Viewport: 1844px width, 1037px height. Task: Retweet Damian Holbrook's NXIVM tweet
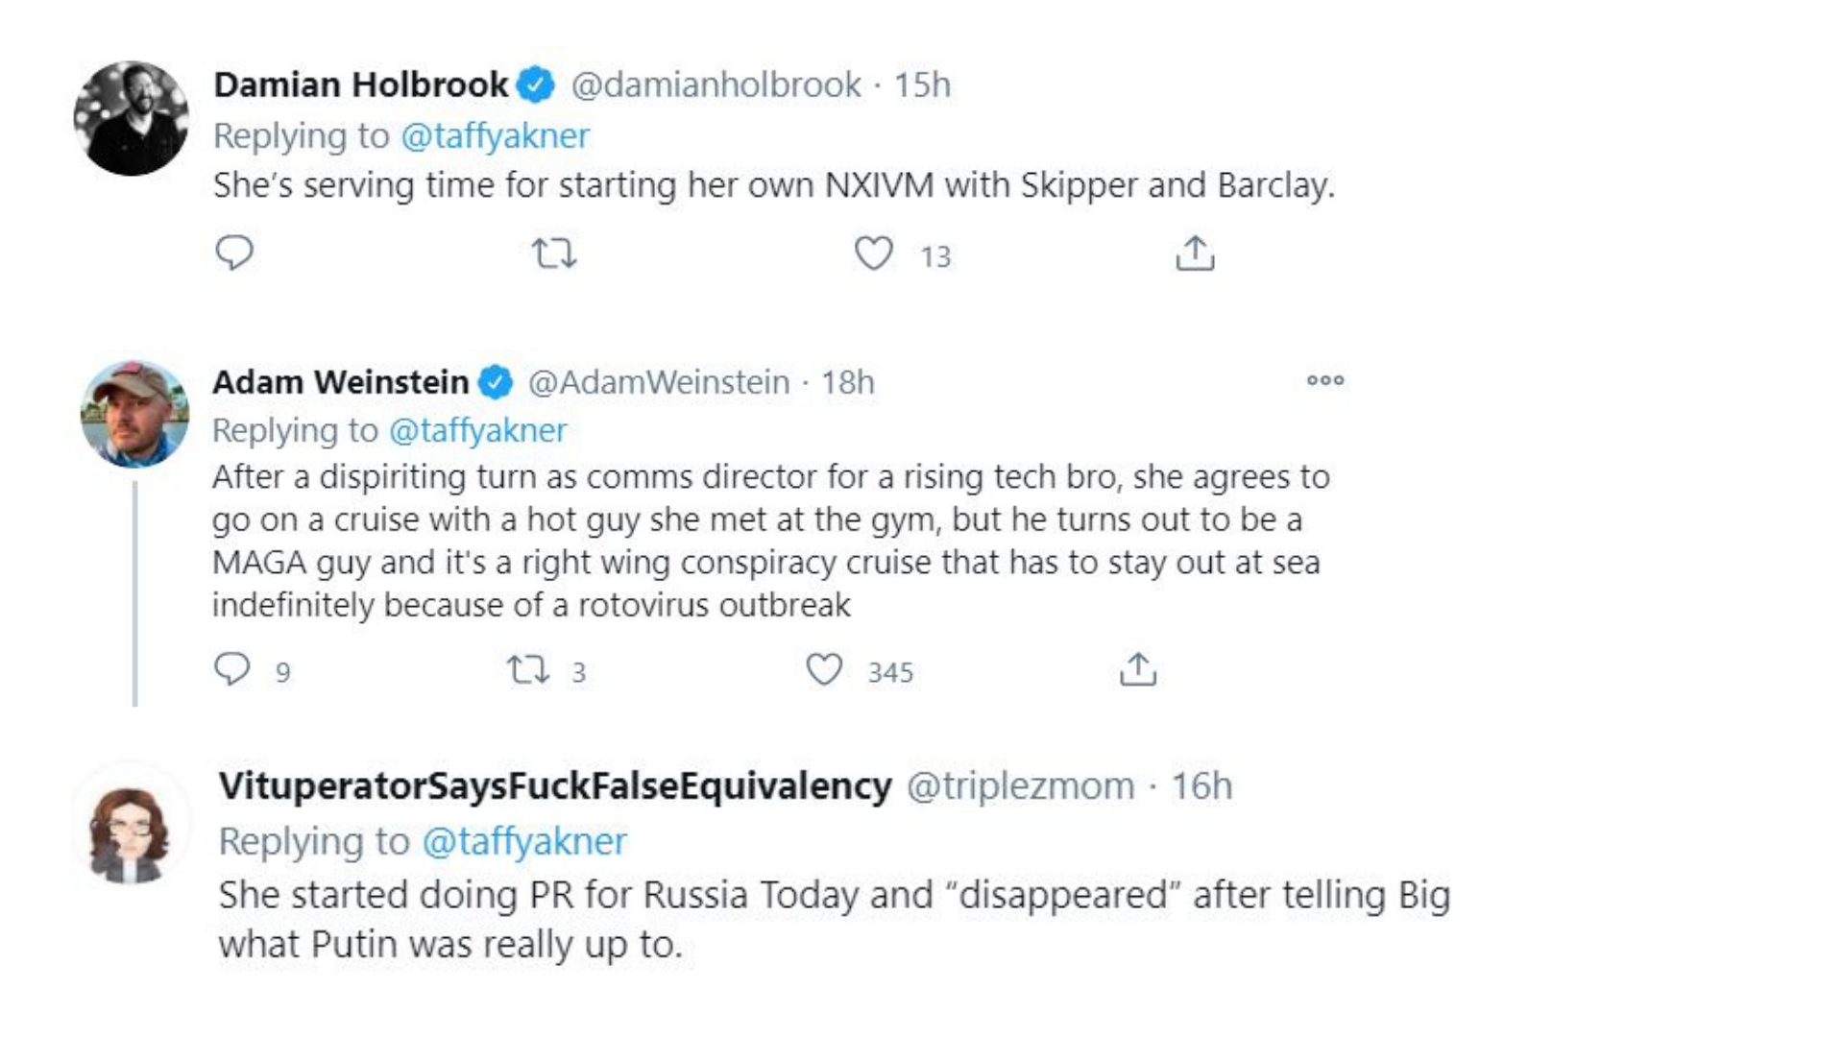click(x=554, y=253)
